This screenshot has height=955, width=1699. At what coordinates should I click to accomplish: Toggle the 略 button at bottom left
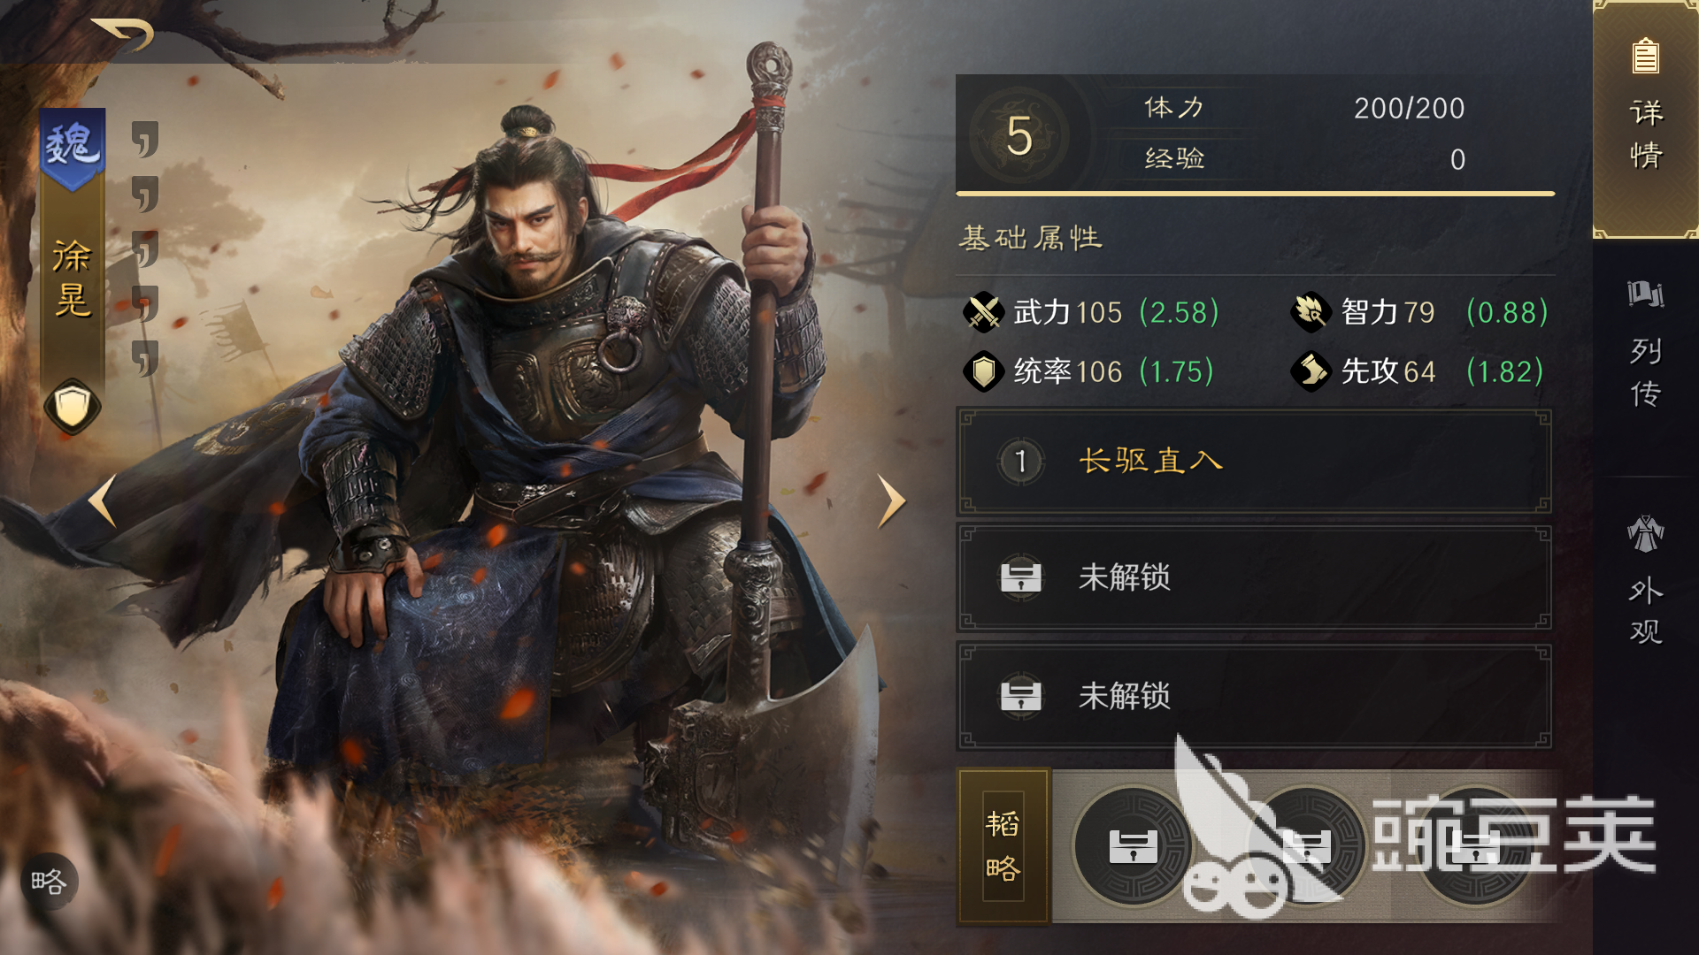point(49,882)
